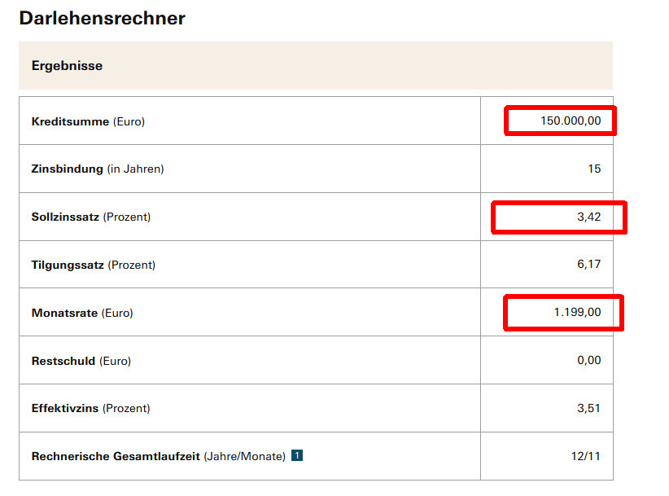Click the footnote 1 icon beside Gesamtlaufzeit
Image resolution: width=669 pixels, height=496 pixels.
tap(297, 455)
